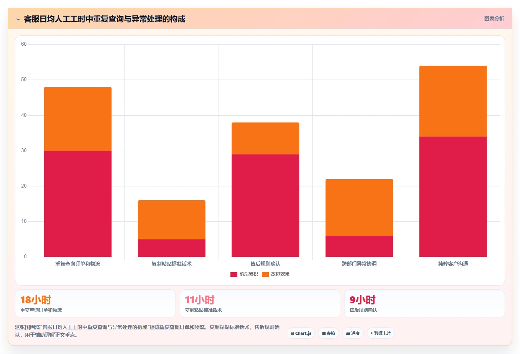Click the red bar segment for 复制粘贴标准话术
Screen dimensions: 520x354
click(172, 248)
